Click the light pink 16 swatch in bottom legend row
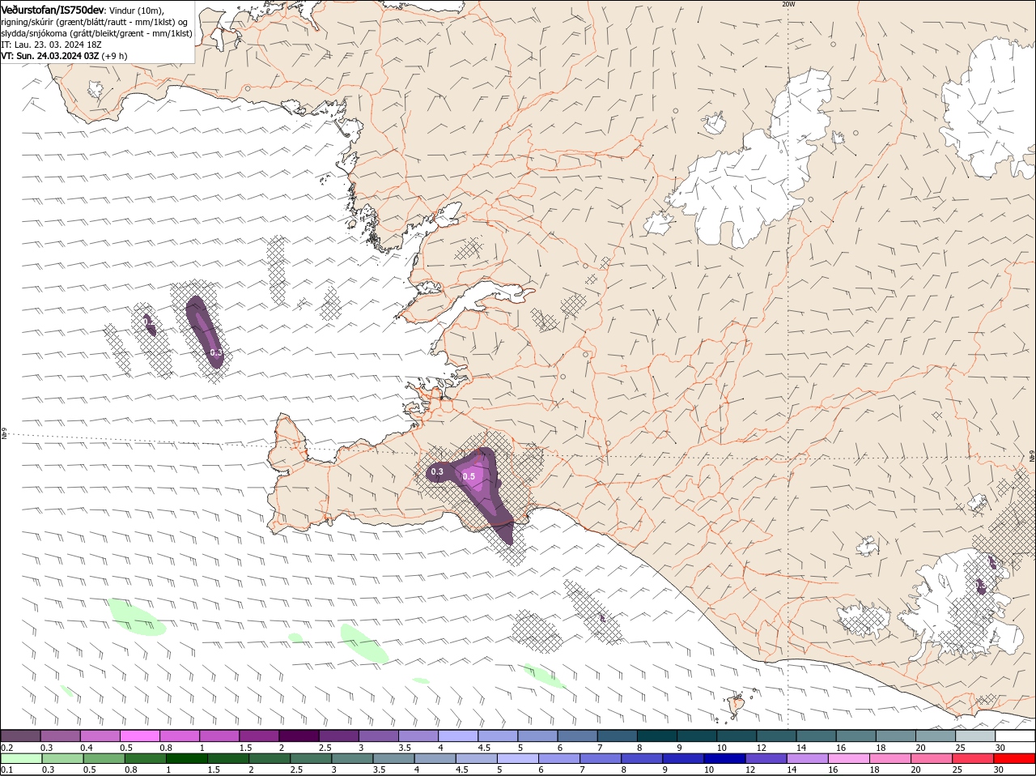Image resolution: width=1036 pixels, height=776 pixels. pyautogui.click(x=848, y=759)
